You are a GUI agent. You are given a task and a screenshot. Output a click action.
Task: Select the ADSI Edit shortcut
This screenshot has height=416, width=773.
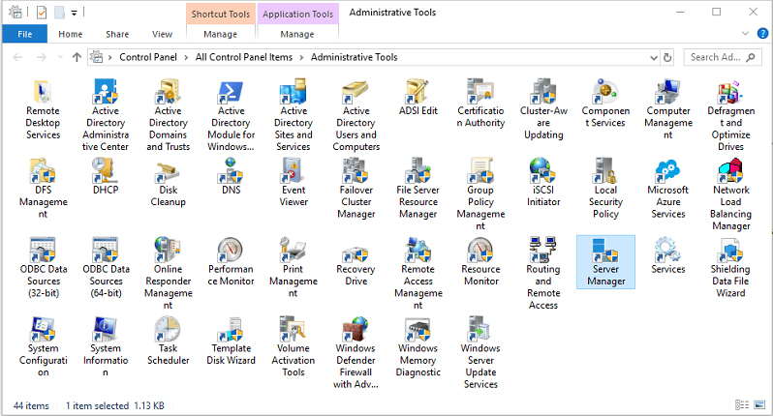418,98
